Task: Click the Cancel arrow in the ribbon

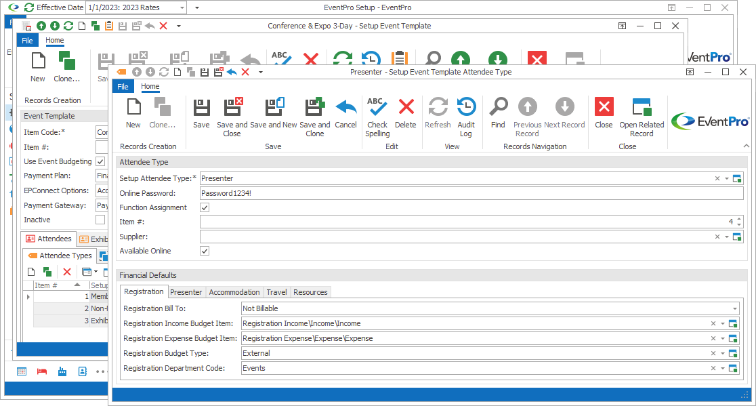Action: pos(345,114)
